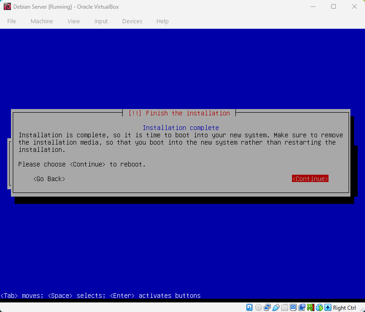Screen dimensions: 365x312
Task: Open the Help menu
Action: click(x=162, y=21)
